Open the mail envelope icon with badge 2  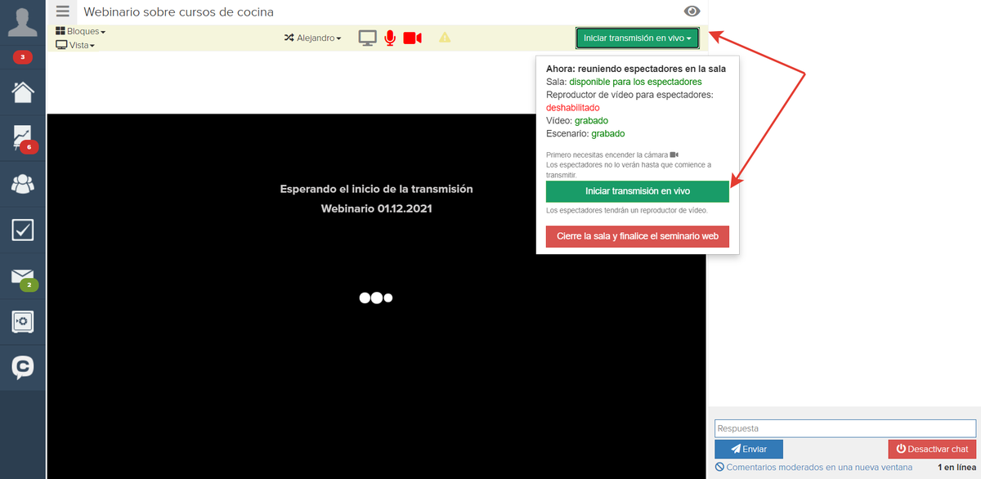pyautogui.click(x=24, y=278)
